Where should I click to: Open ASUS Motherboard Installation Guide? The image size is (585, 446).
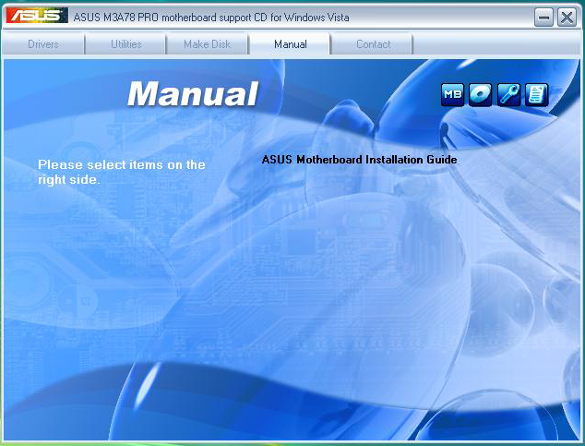[359, 160]
